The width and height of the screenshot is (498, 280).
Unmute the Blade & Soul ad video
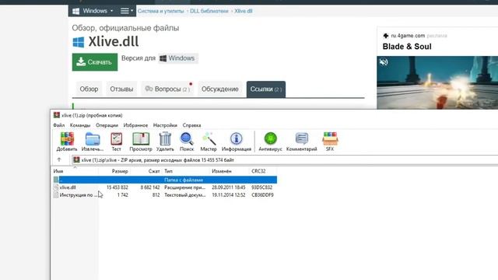(x=384, y=62)
